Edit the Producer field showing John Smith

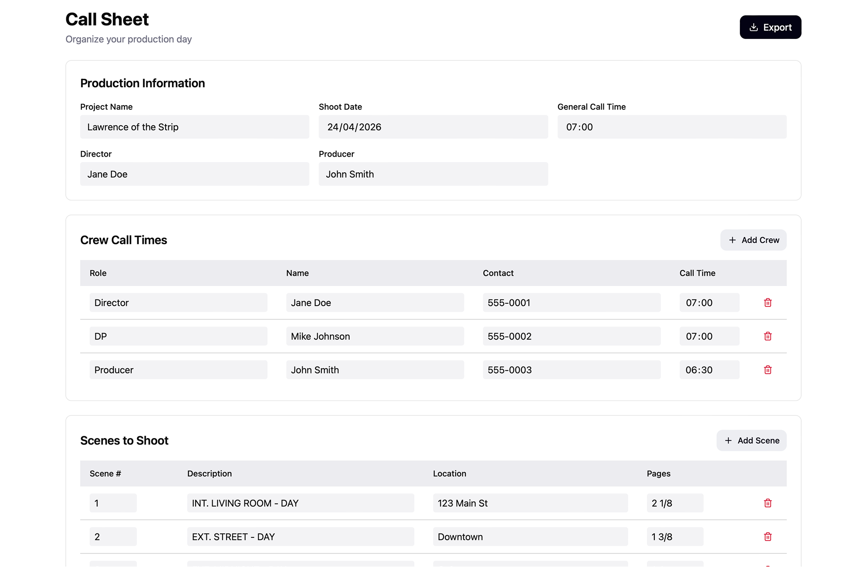(433, 174)
